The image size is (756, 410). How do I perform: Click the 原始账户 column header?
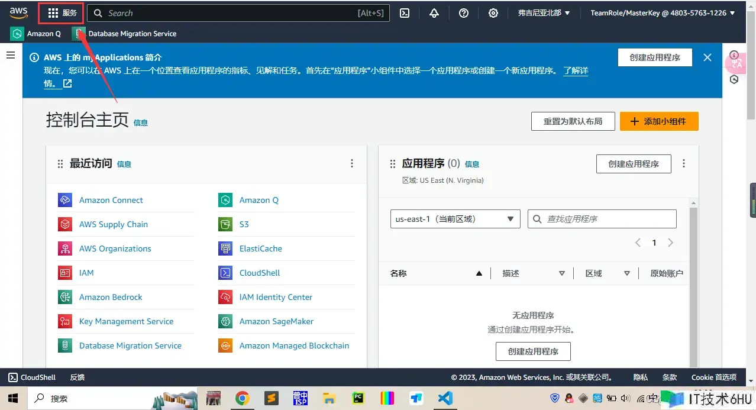(667, 273)
